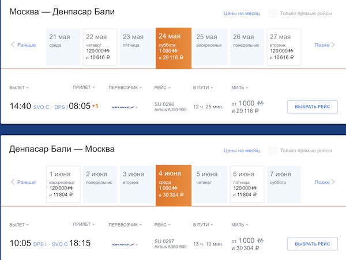Click the left arrow beside outbound 'Раньше'
The width and height of the screenshot is (346, 260).
pos(13,45)
